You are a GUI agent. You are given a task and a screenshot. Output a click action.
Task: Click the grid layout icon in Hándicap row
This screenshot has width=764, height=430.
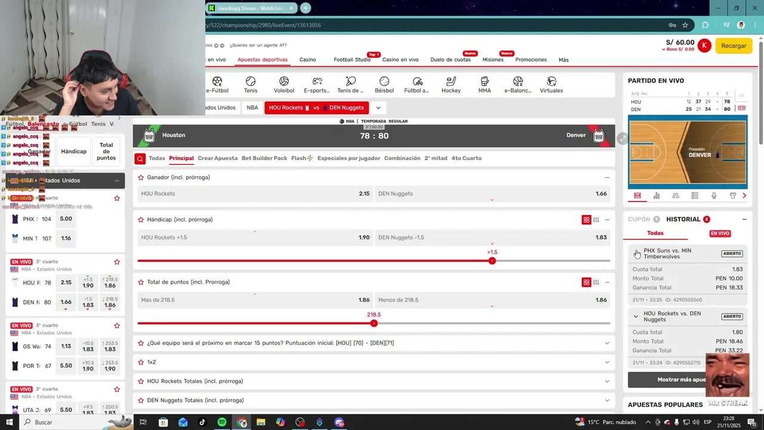click(586, 220)
